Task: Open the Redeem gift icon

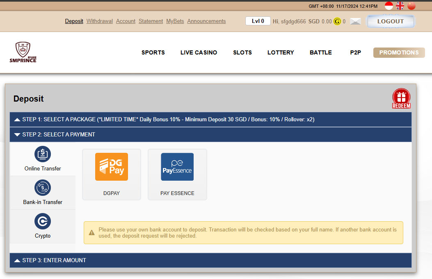Action: coord(401,98)
